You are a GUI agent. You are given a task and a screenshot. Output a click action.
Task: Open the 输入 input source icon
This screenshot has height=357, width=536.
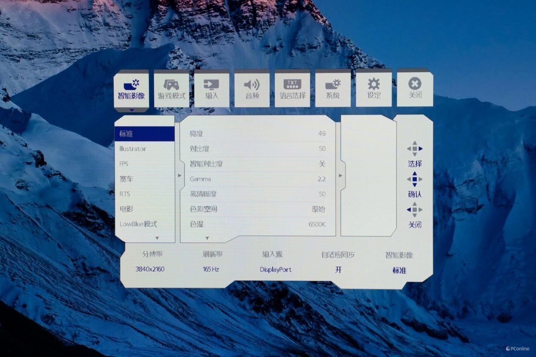click(x=212, y=84)
